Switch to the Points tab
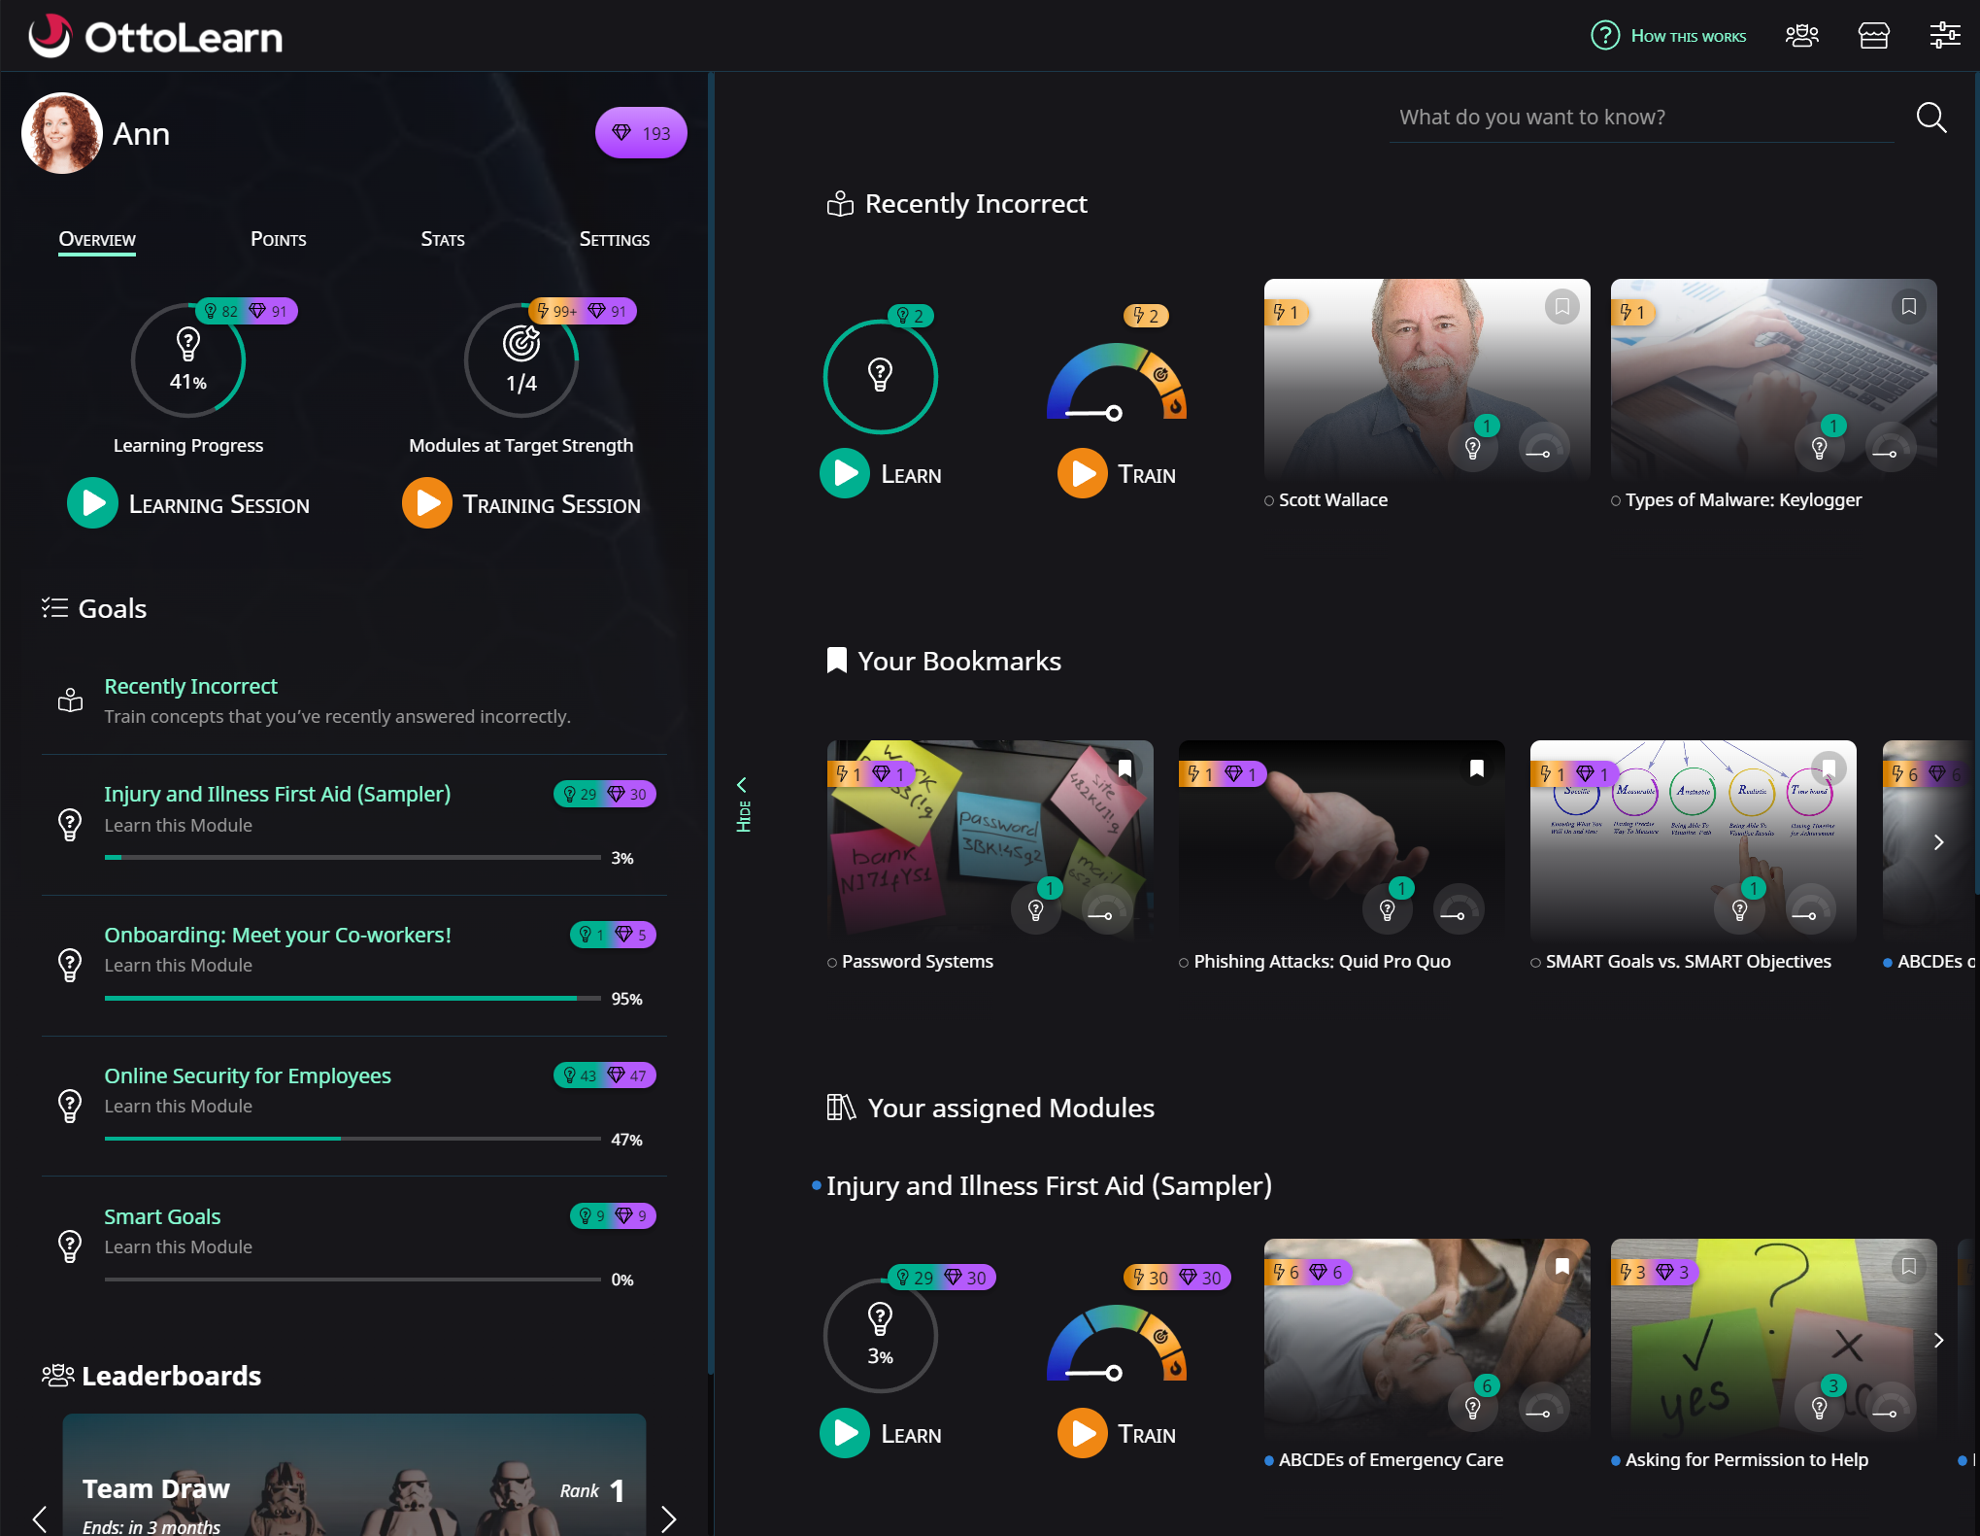 pos(279,239)
